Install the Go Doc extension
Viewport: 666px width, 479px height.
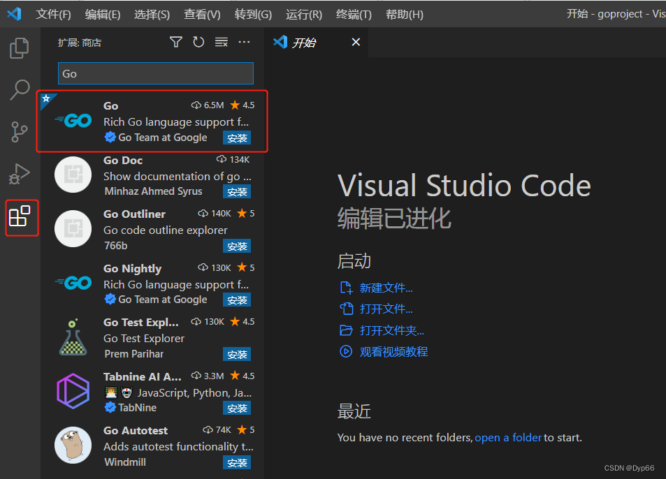point(237,192)
